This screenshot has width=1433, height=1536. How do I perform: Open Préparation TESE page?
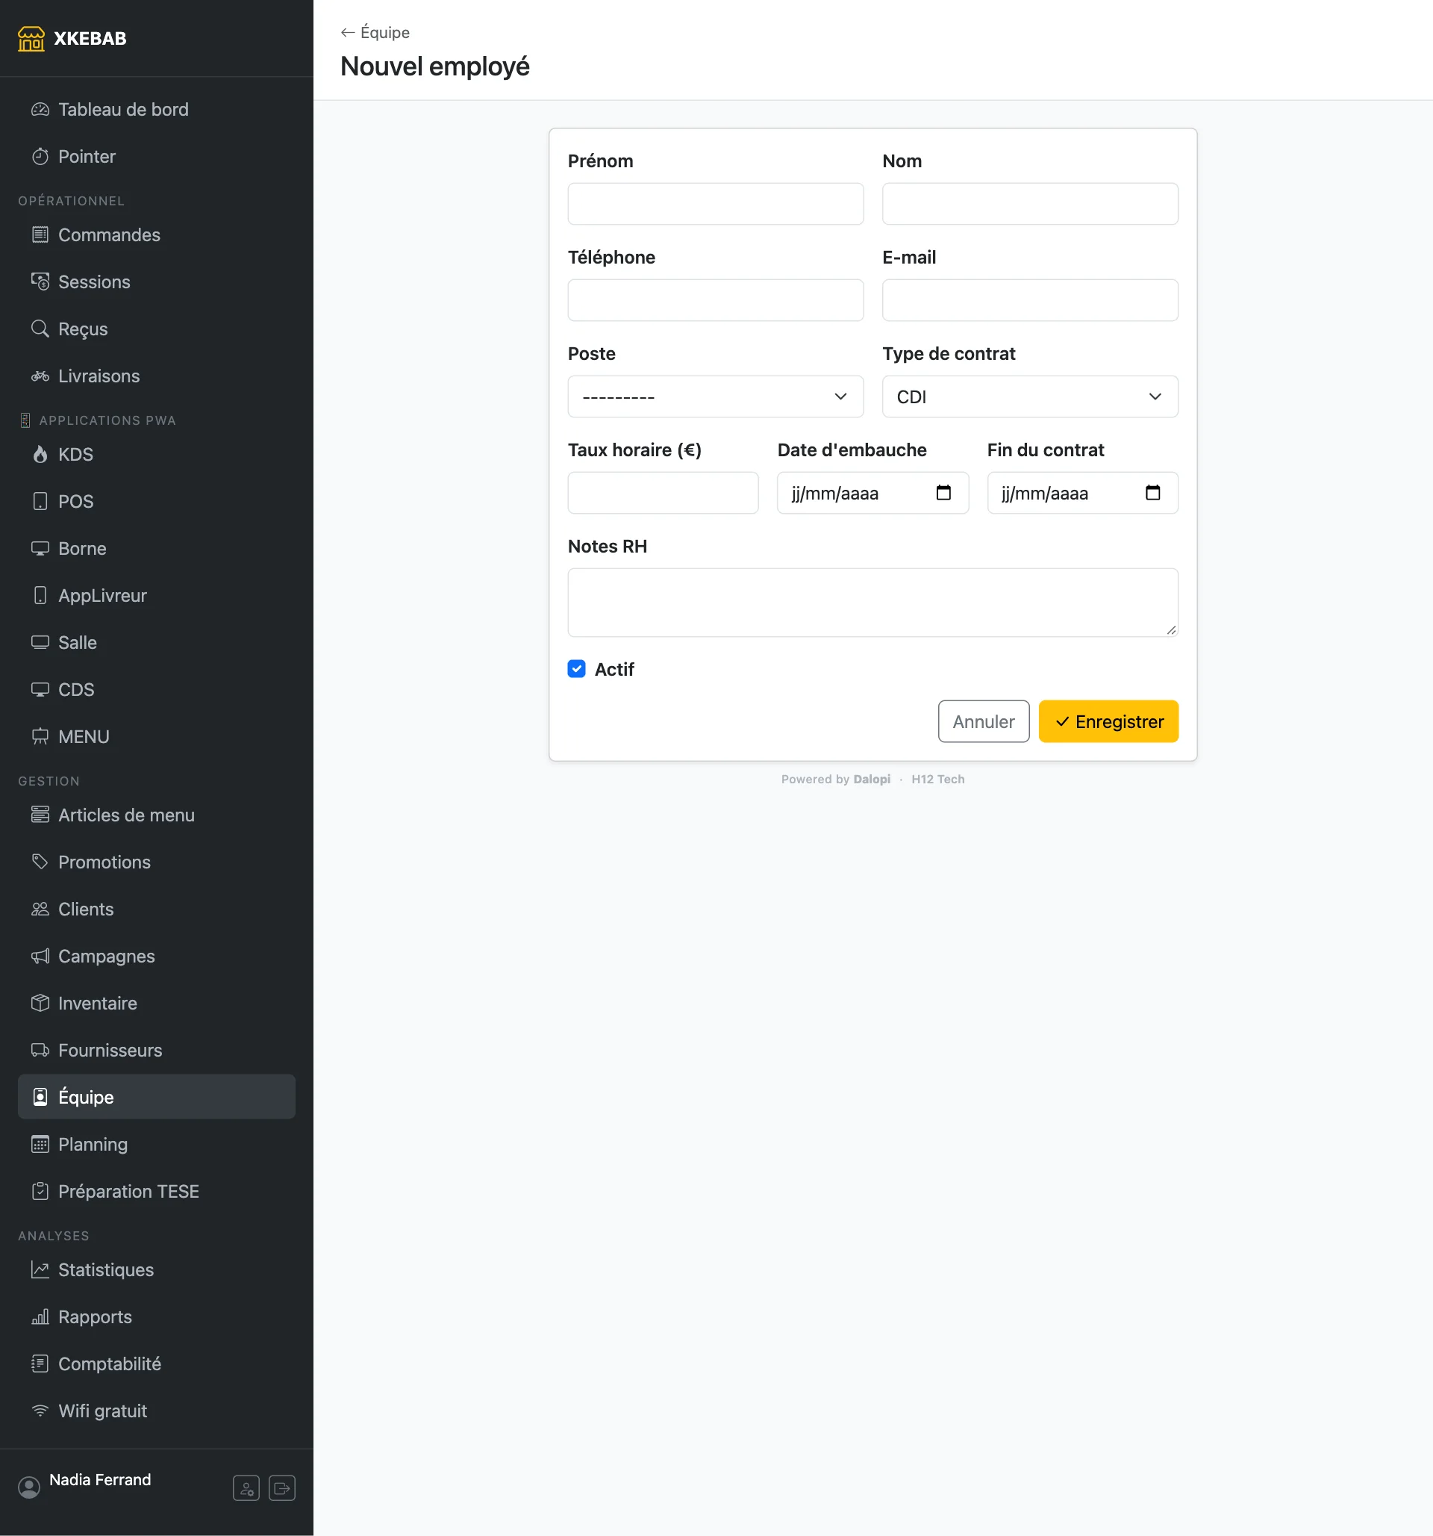pyautogui.click(x=157, y=1192)
